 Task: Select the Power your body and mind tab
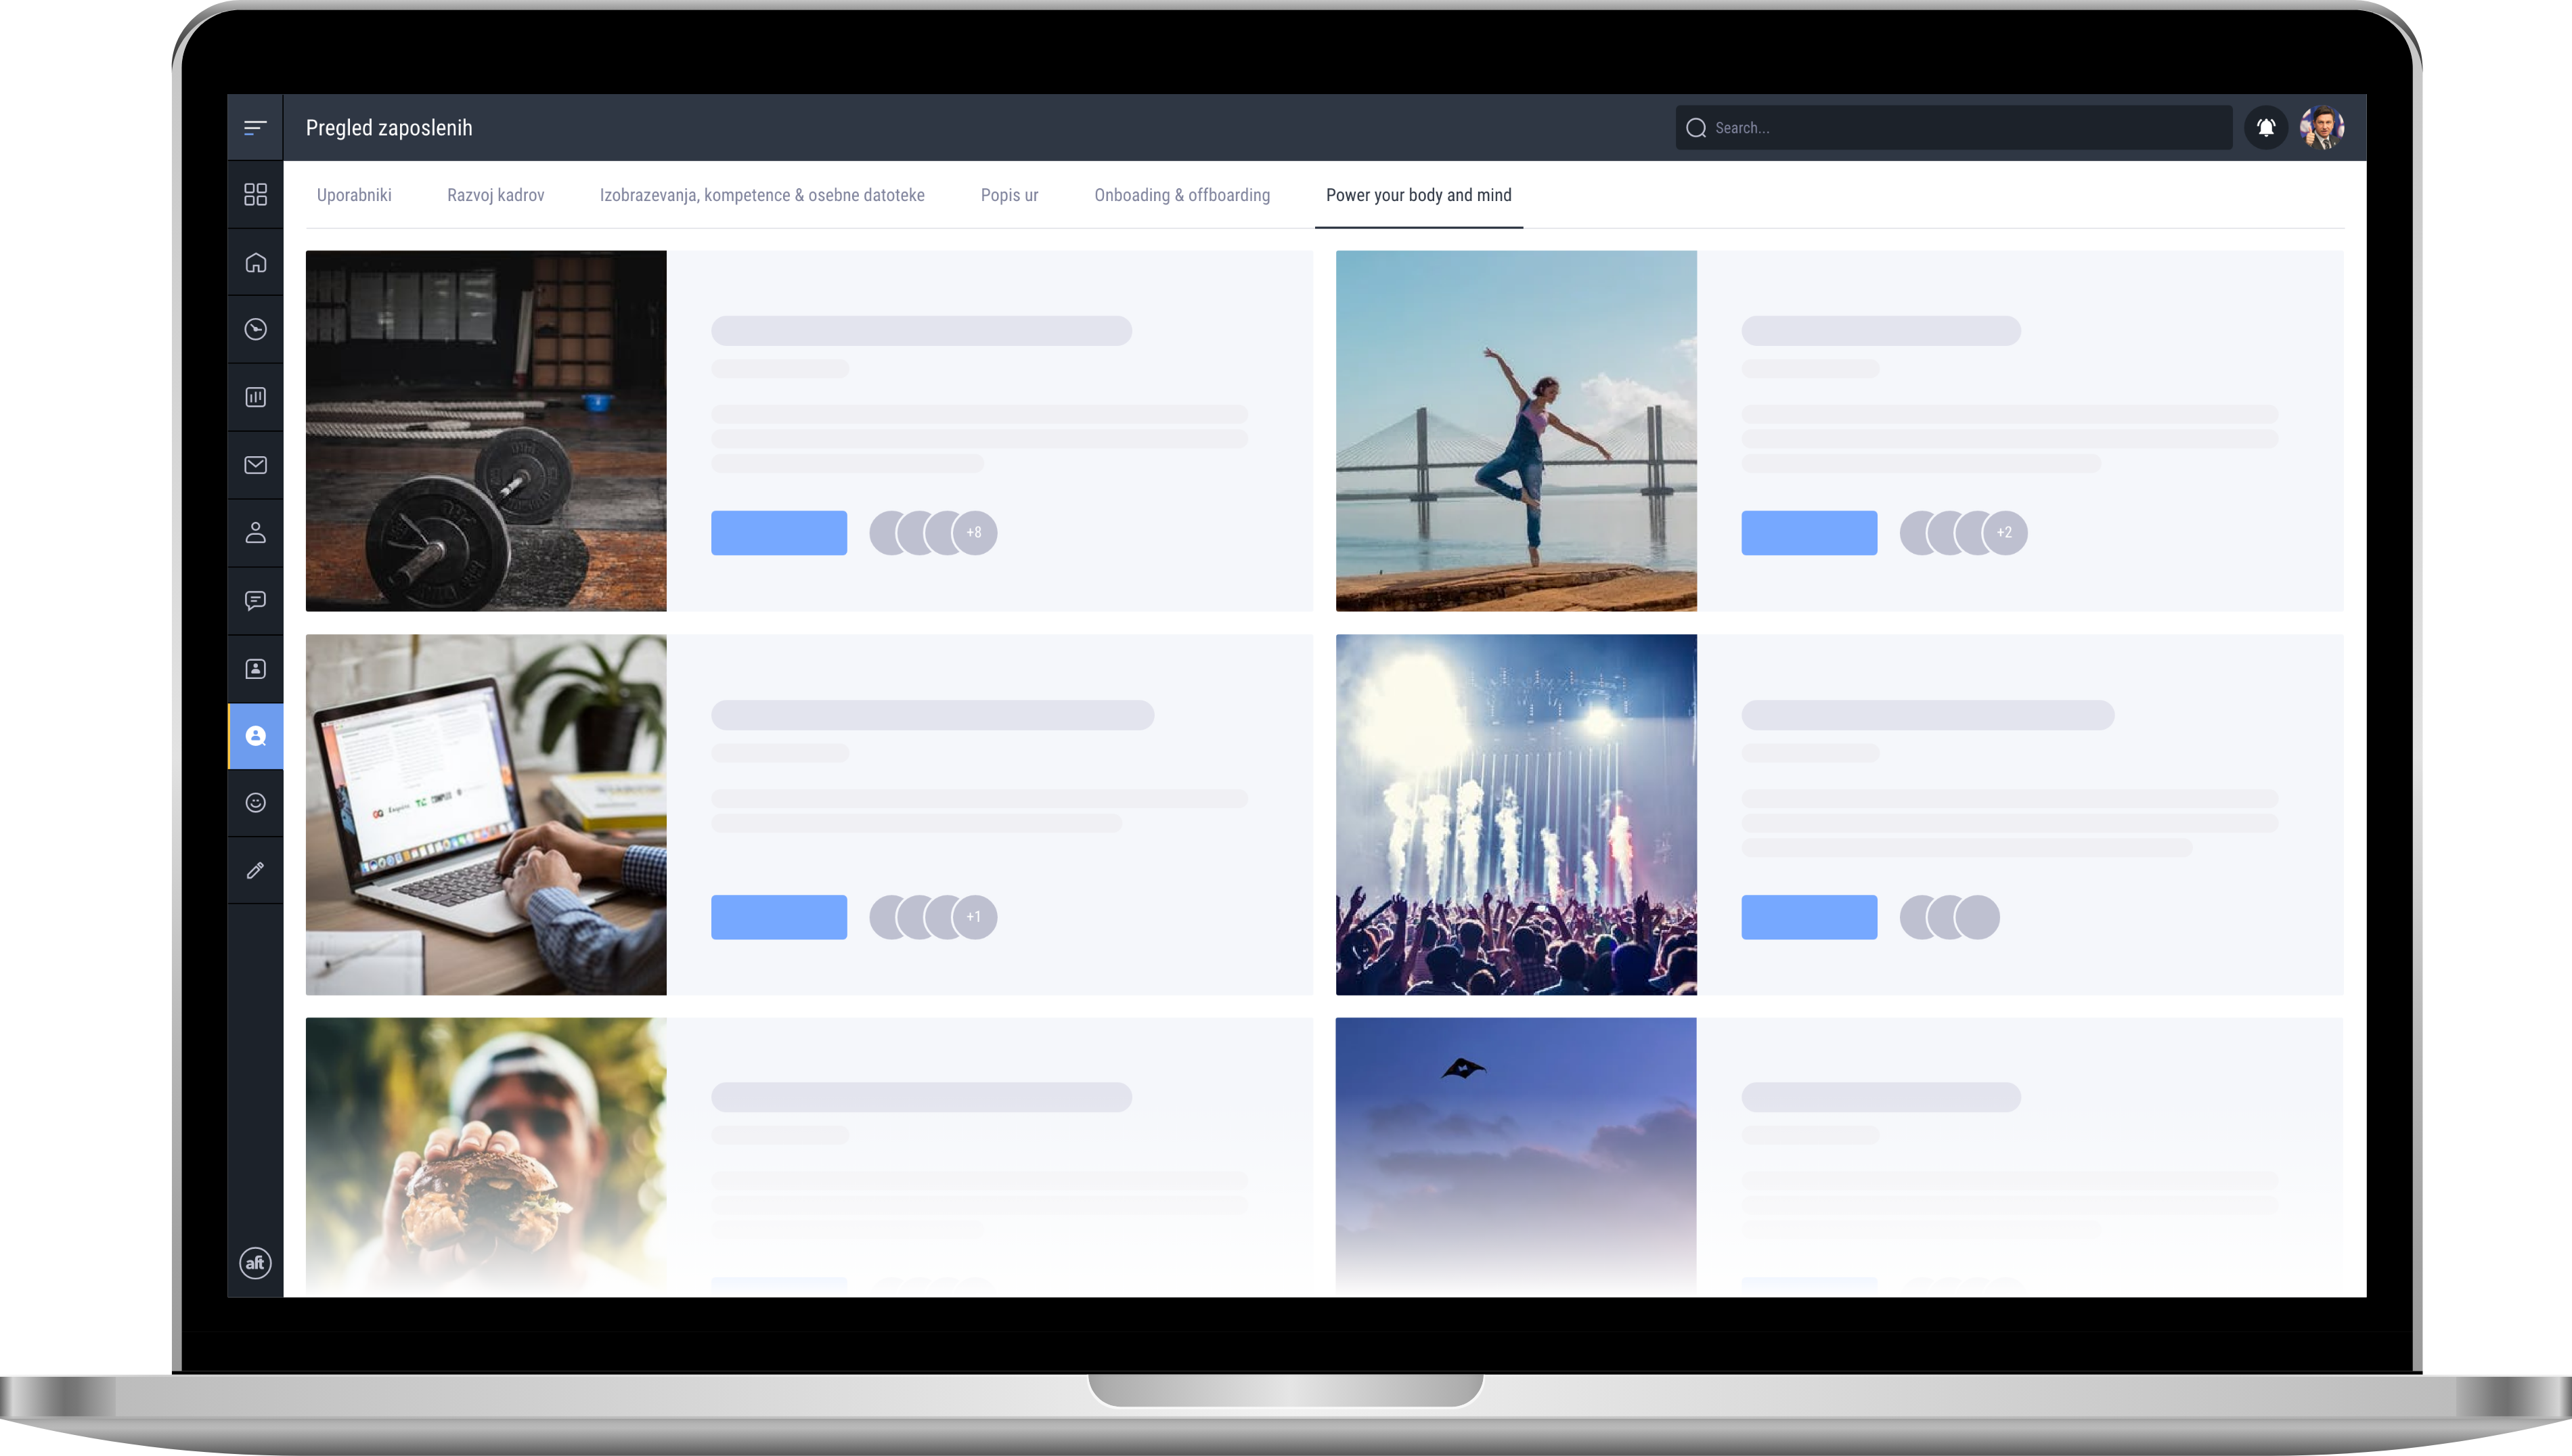(x=1419, y=195)
